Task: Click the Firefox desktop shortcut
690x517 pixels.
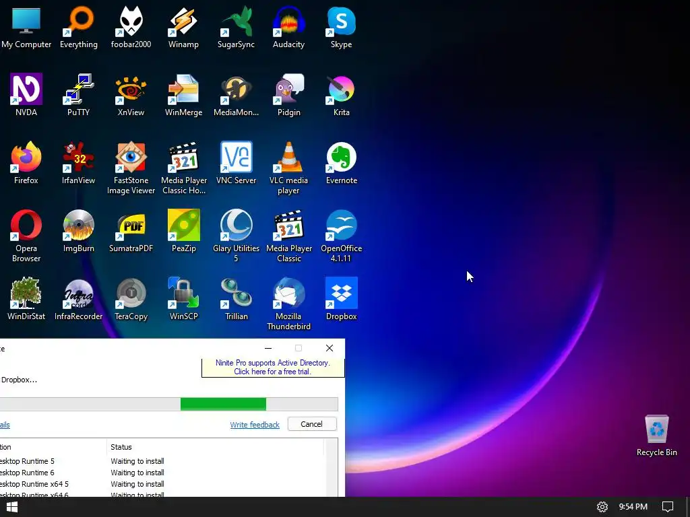Action: tap(26, 163)
